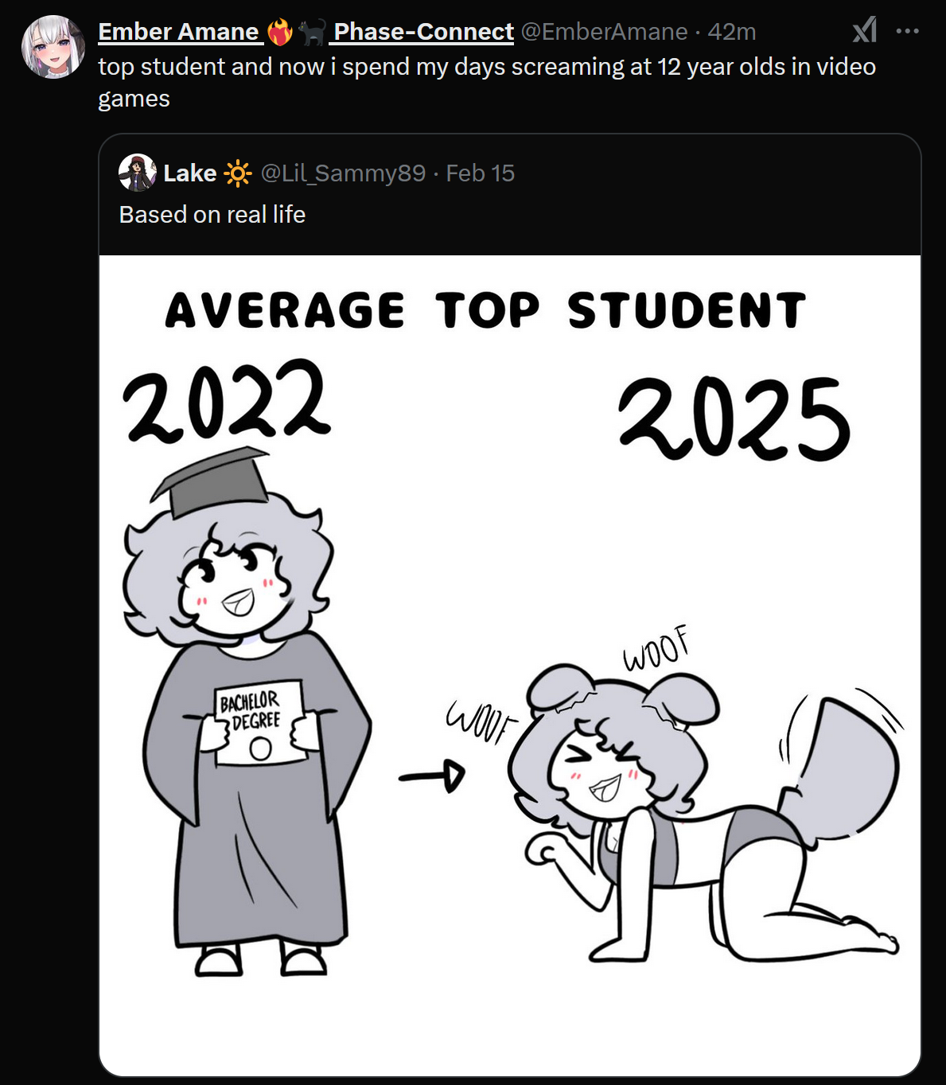Screen dimensions: 946x1085
Task: Click the Grok icon on tweet
Action: tap(865, 31)
